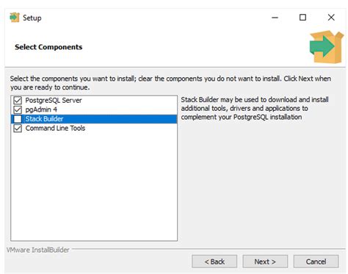Click the Stack Builder description text
This screenshot has width=348, height=274.
(x=255, y=108)
